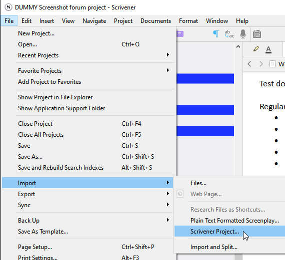
Task: Open the Navigate menu
Action: pyautogui.click(x=94, y=21)
